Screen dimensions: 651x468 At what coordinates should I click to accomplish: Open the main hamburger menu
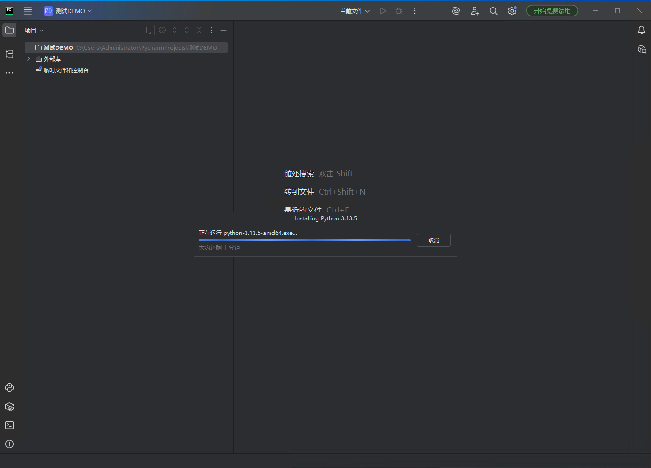coord(28,11)
